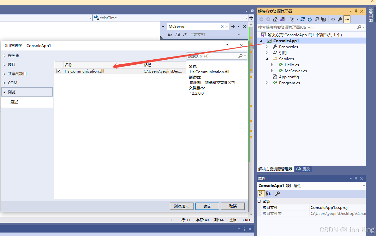Collapse the 杂项 property group

coord(259,201)
